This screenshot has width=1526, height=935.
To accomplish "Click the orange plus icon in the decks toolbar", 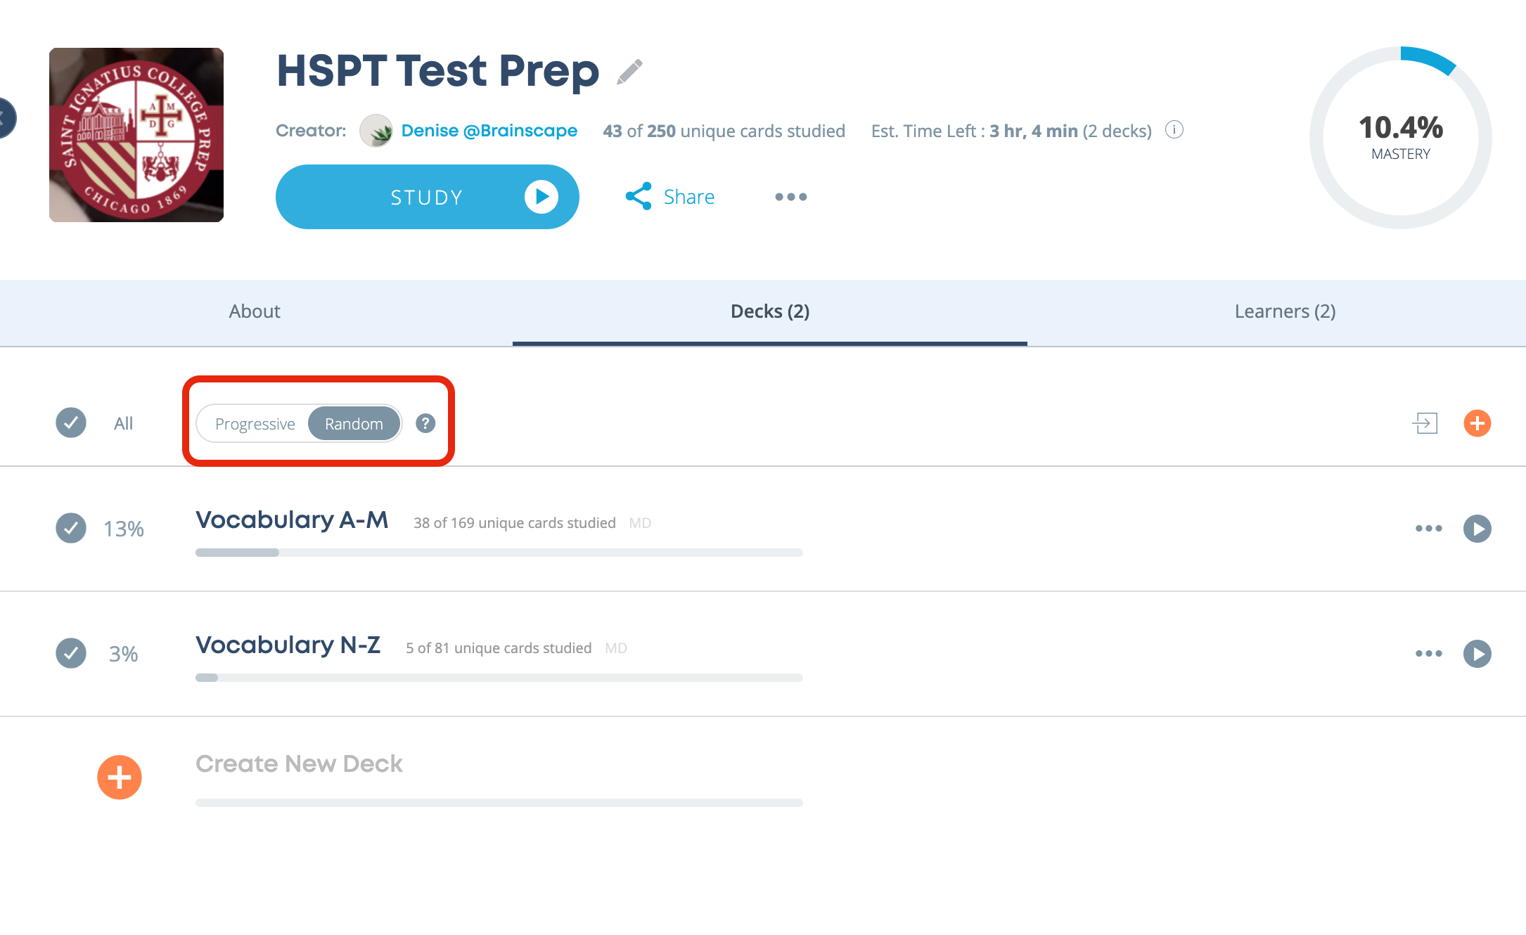I will pos(1477,423).
